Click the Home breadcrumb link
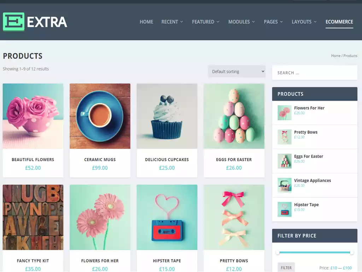Screen dimensions: 362x272 click(335, 56)
